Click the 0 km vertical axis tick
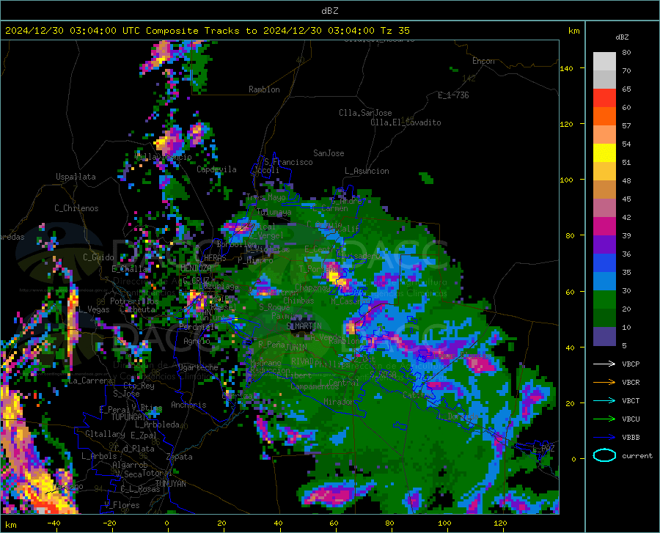660x533 pixels. tap(573, 459)
